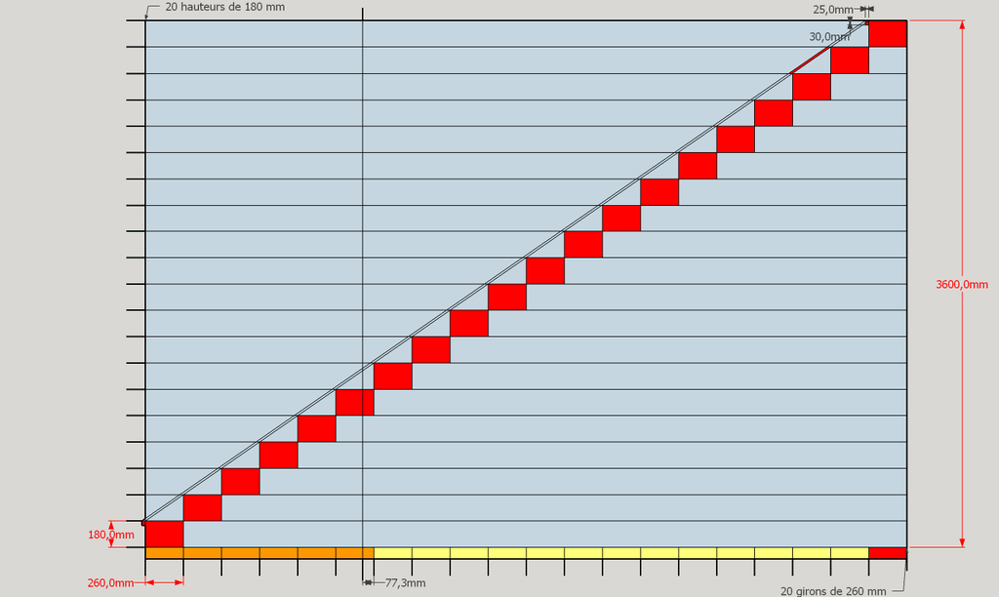Select the 30,0mm dimension text
This screenshot has width=999, height=597.
tap(829, 37)
